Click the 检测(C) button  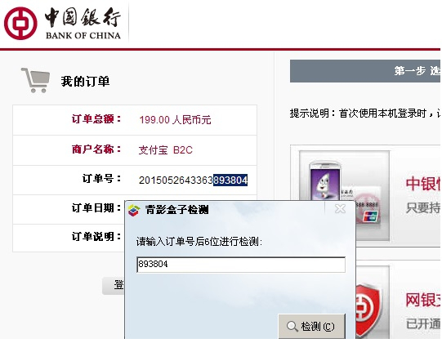tap(311, 327)
